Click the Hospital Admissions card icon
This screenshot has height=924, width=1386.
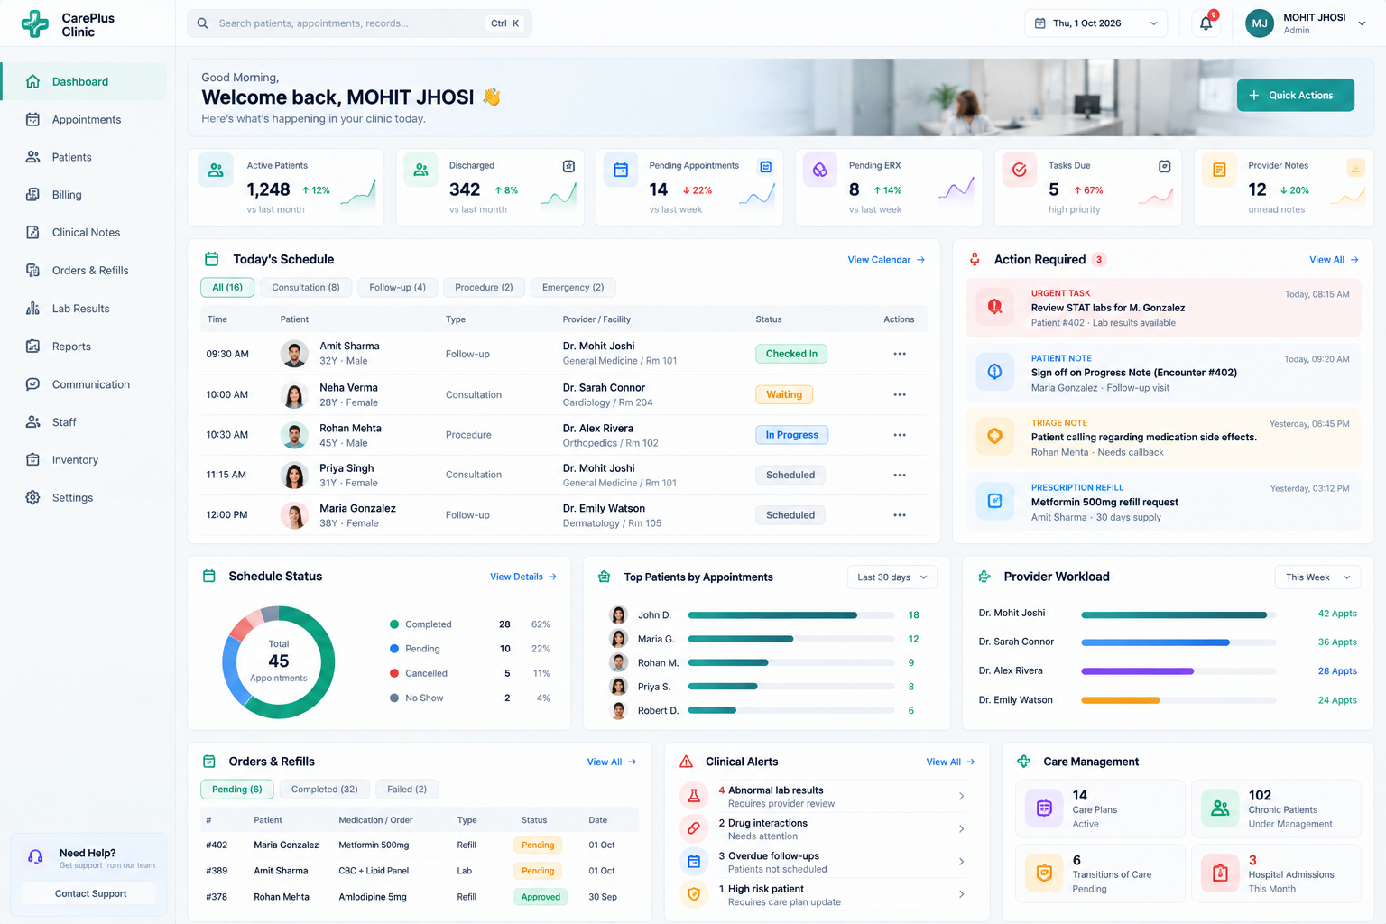click(x=1220, y=873)
